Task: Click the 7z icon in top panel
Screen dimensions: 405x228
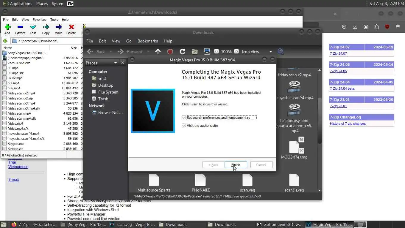Action: pyautogui.click(x=70, y=4)
